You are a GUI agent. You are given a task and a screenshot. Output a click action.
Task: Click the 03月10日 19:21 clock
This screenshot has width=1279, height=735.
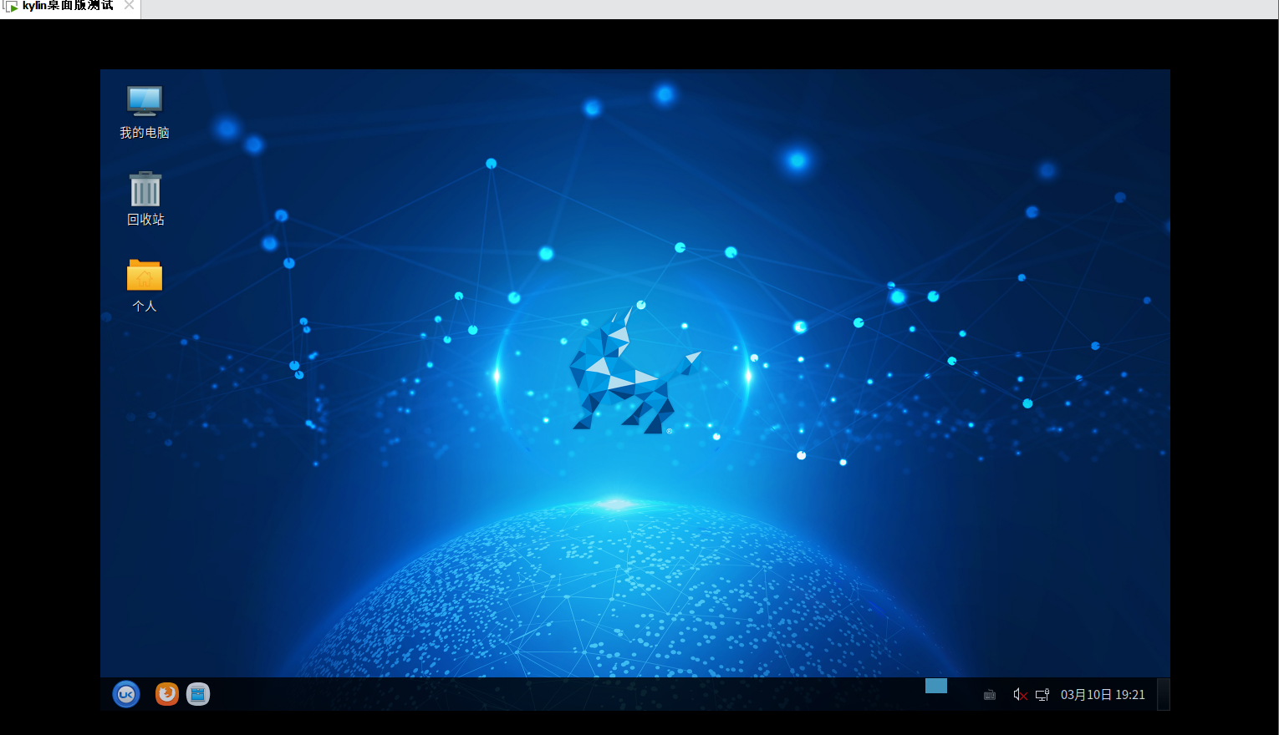(x=1103, y=695)
